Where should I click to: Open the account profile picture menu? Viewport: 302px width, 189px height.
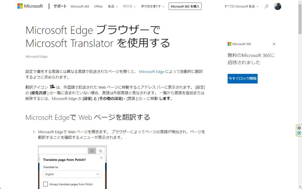278,6
